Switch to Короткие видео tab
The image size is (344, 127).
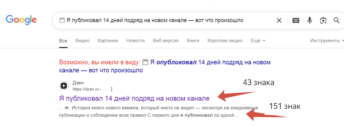225,41
